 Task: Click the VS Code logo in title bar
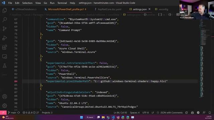click(3, 3)
